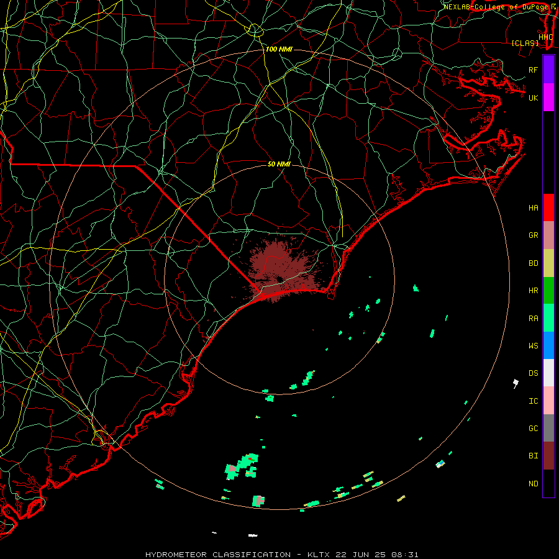Screen dimensions: 559x559
Task: Click the WS blue legend swatch
Action: (x=548, y=345)
